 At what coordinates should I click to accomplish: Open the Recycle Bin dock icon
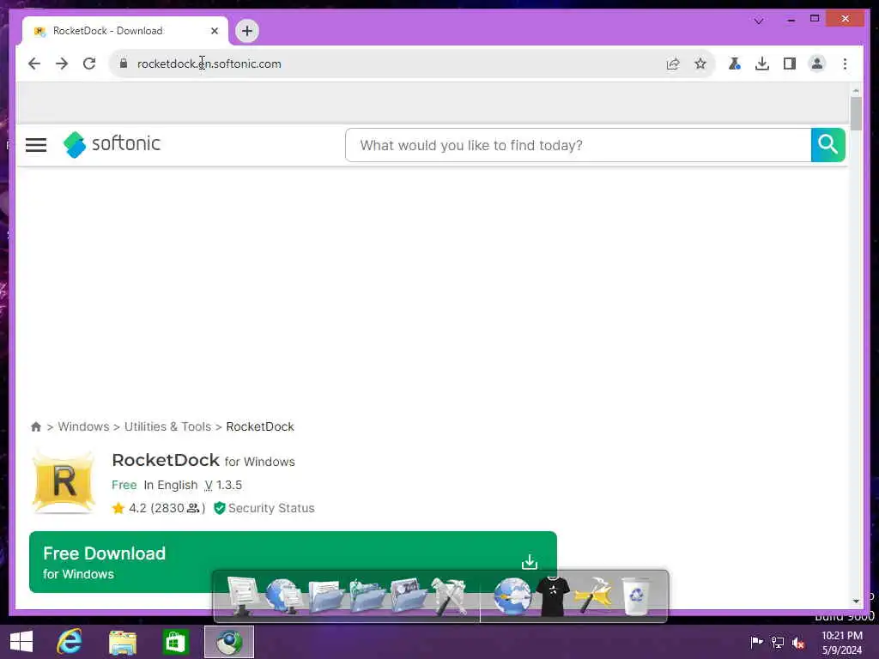click(x=636, y=597)
